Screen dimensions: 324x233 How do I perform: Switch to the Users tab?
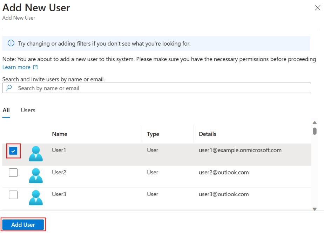28,110
